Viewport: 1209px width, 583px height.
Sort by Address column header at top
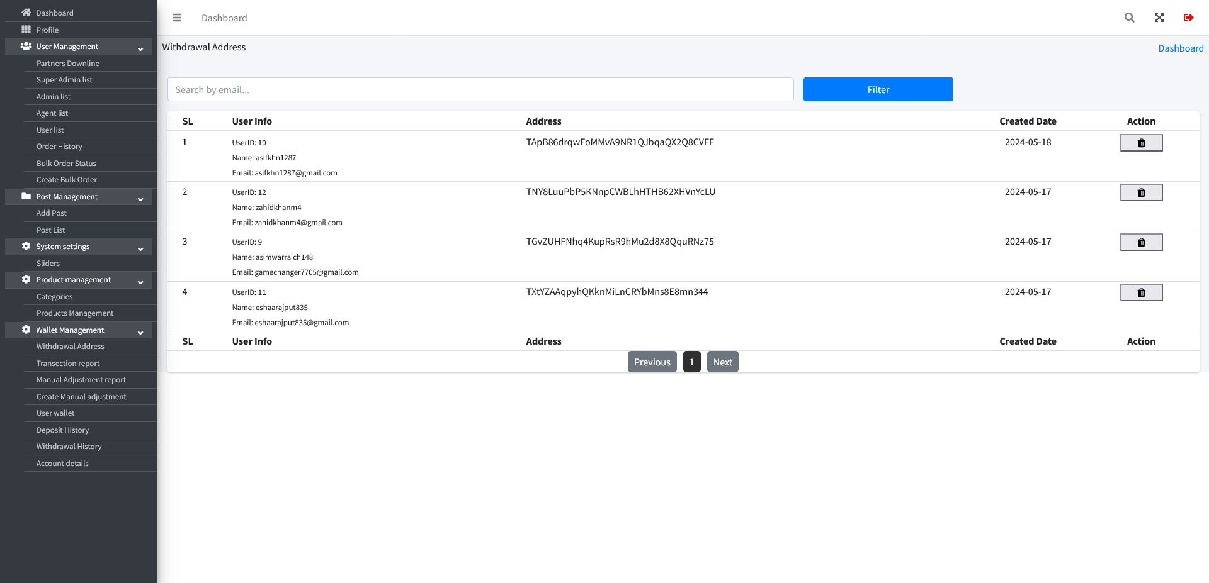543,121
